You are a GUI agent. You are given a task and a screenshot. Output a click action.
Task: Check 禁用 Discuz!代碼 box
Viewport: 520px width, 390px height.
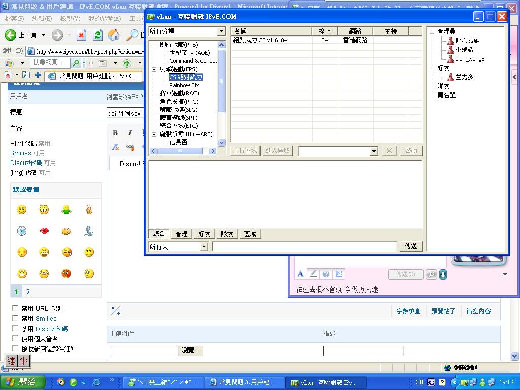point(15,329)
